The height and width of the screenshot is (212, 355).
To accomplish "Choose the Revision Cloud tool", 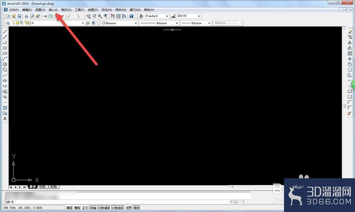I will 5,70.
